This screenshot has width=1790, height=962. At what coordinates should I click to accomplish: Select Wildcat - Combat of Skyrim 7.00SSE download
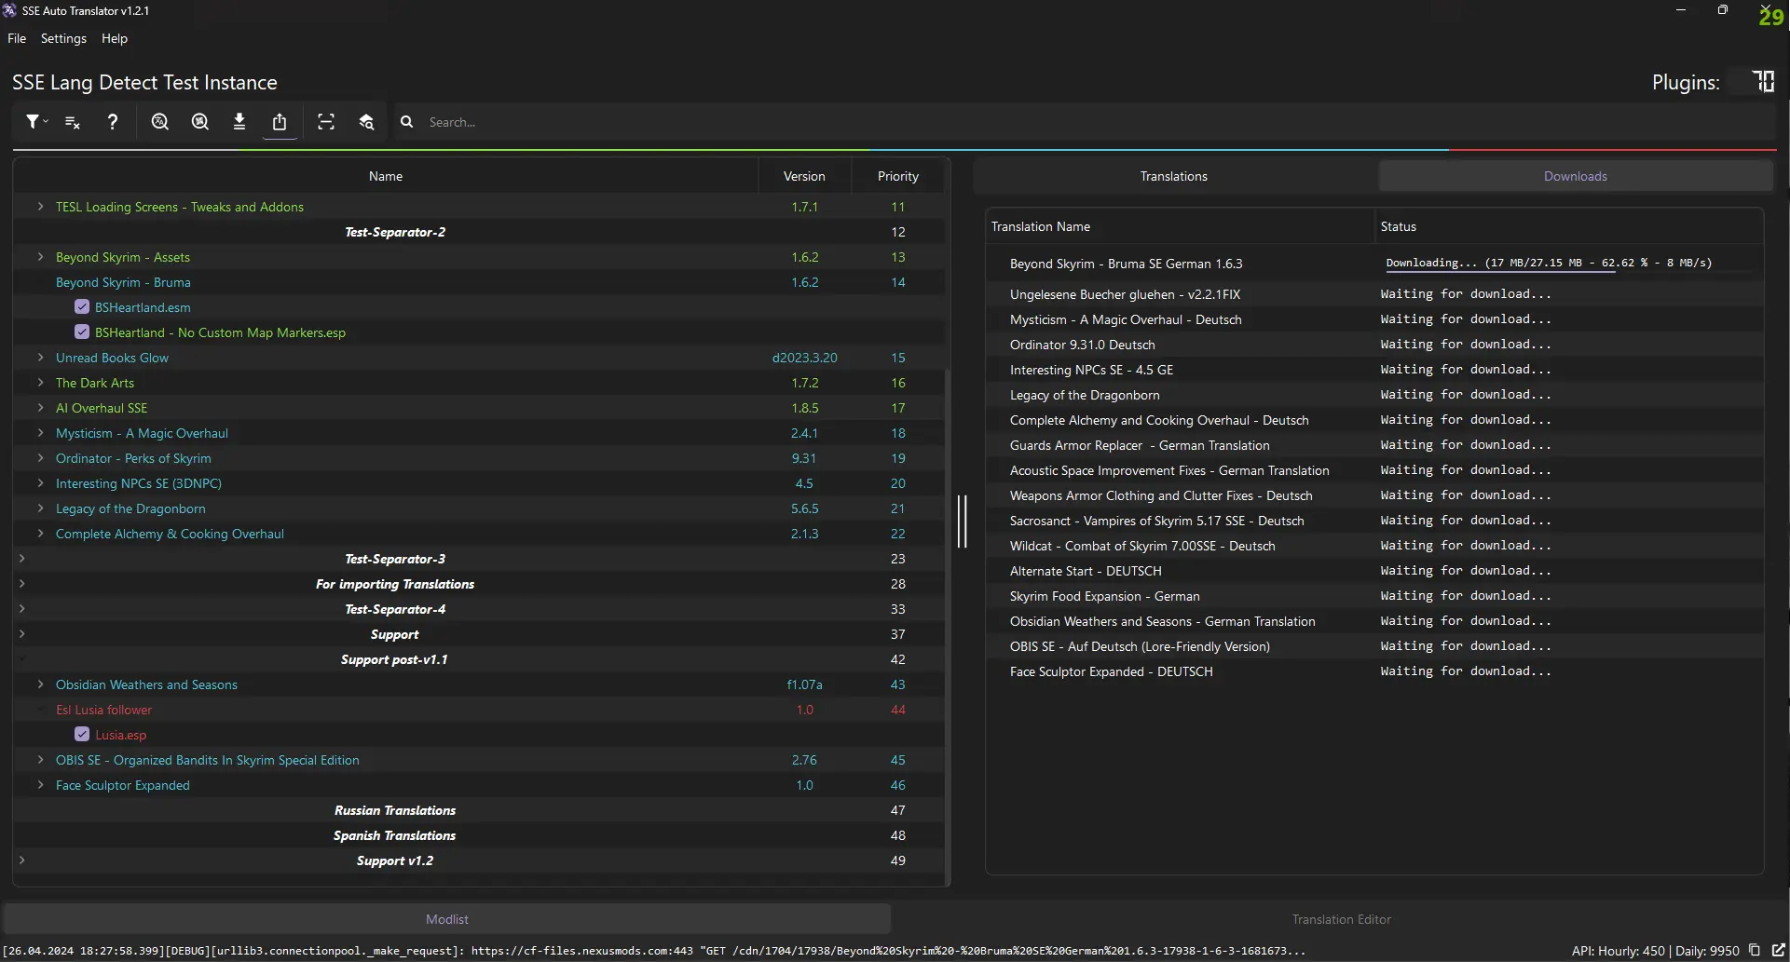pos(1374,546)
